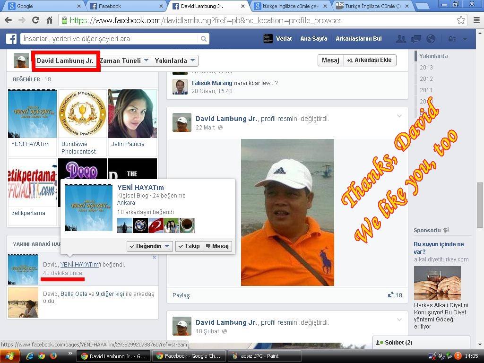Image resolution: width=484 pixels, height=363 pixels.
Task: Click in the Facebook search field
Action: click(110, 39)
